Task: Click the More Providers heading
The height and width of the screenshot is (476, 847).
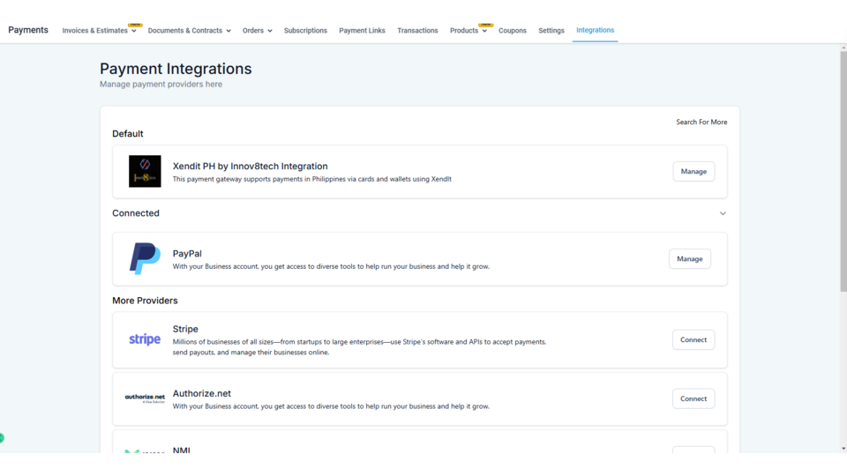Action: [145, 301]
